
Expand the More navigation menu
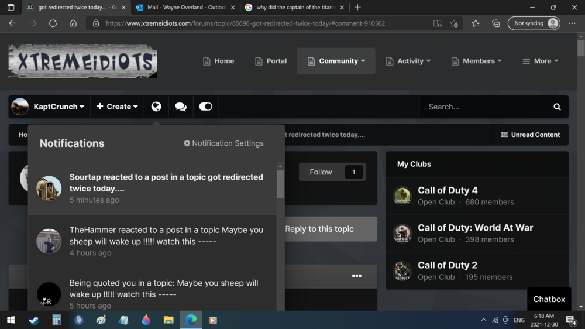[x=541, y=61]
